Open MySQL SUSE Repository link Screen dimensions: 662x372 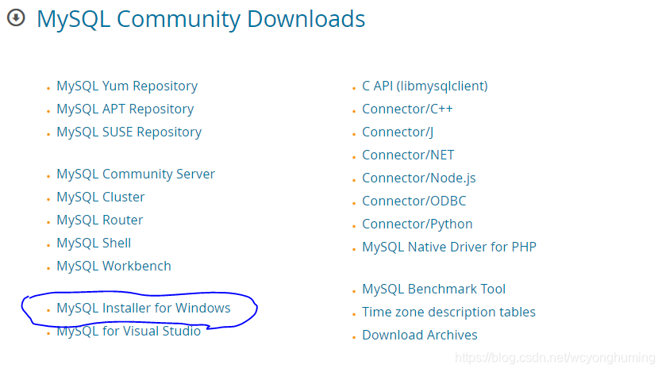(x=129, y=132)
